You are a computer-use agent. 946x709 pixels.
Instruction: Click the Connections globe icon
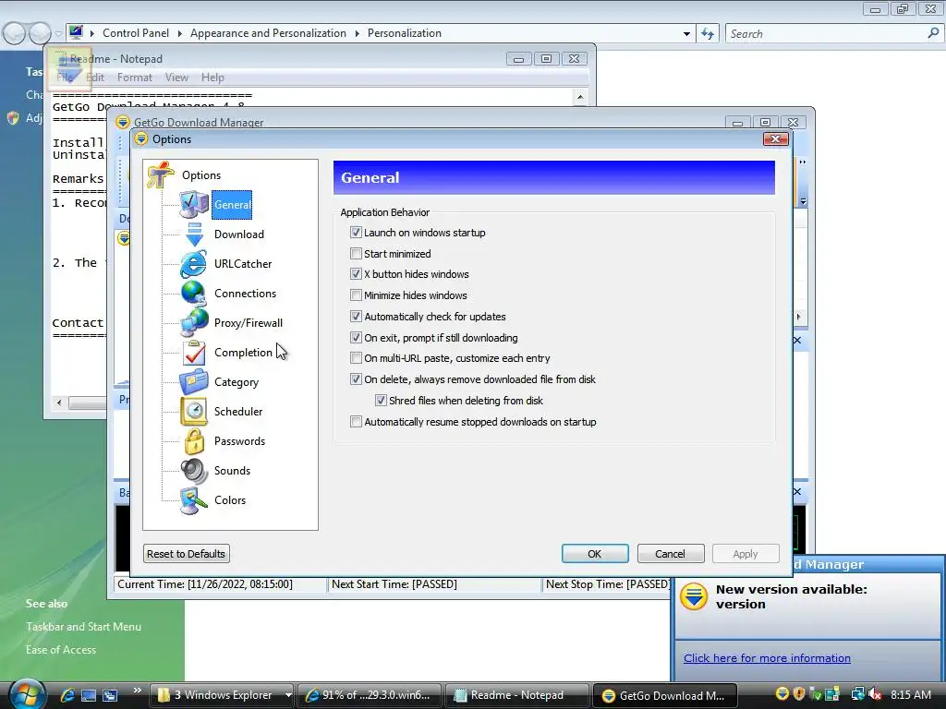pos(194,293)
